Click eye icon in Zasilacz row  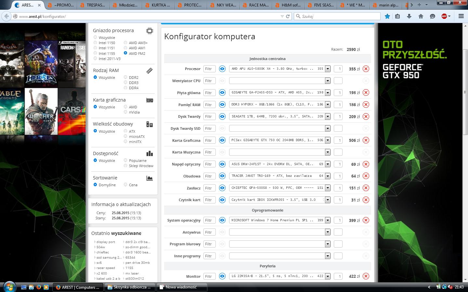point(222,188)
